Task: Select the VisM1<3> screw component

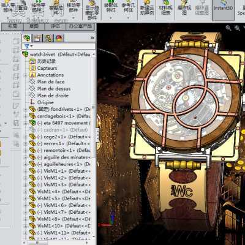Action: point(64,184)
